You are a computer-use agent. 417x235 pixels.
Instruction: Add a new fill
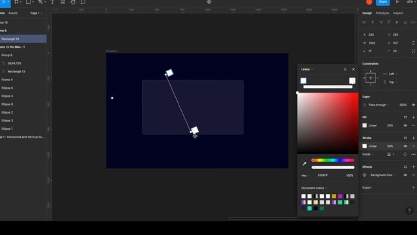click(x=413, y=117)
